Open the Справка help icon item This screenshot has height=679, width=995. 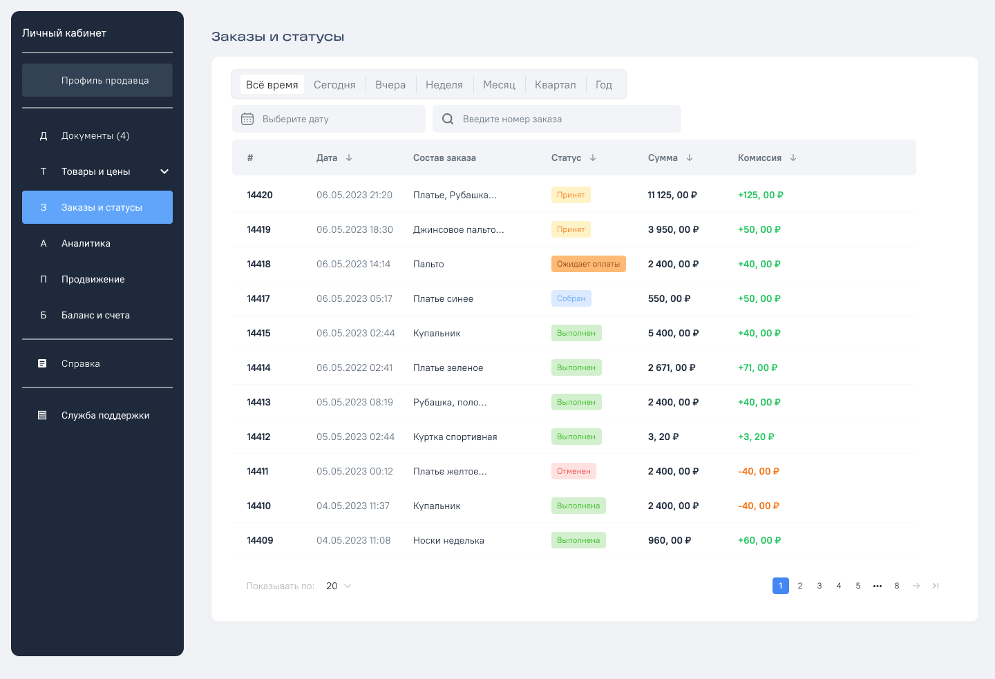click(x=42, y=363)
